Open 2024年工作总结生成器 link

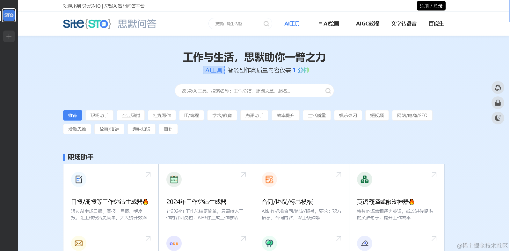point(196,202)
